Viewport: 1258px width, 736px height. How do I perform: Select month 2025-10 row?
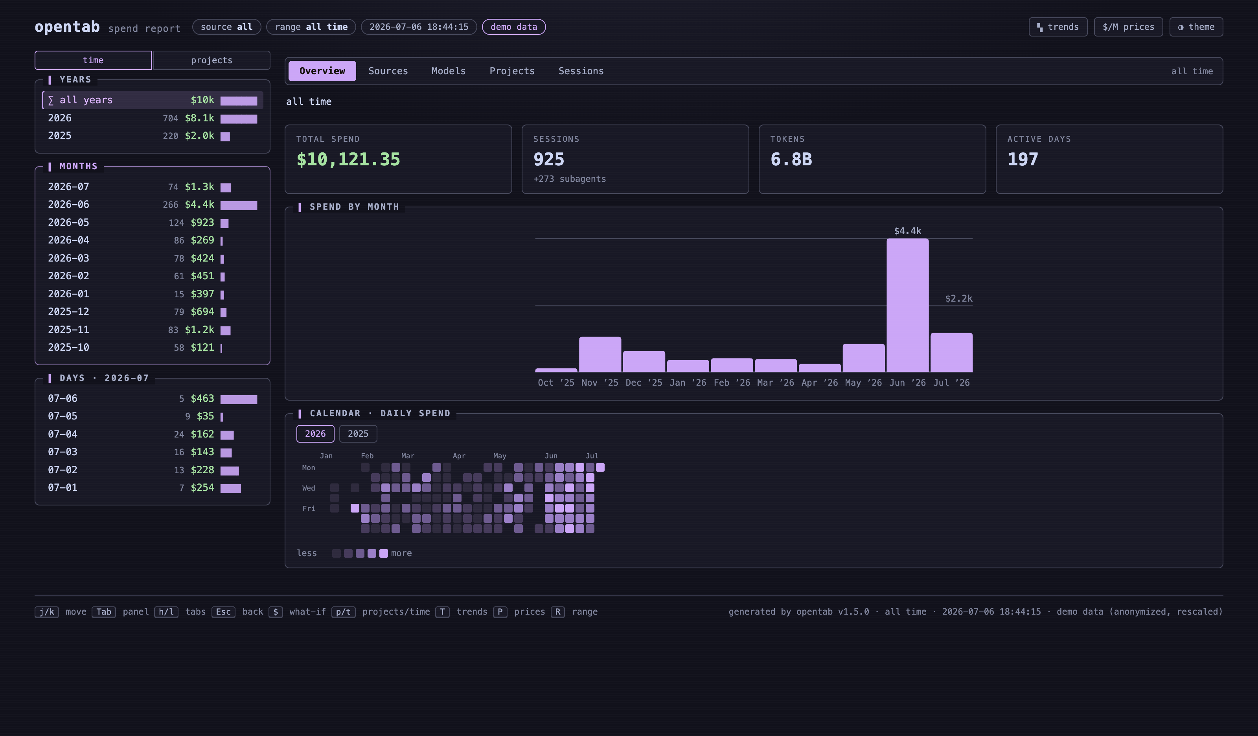point(152,348)
